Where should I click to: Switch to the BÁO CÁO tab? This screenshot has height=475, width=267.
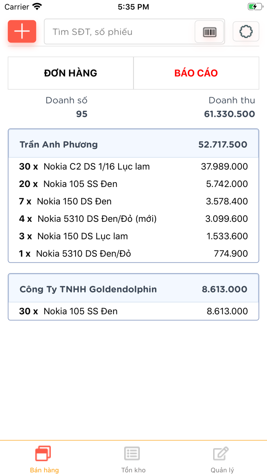[196, 73]
